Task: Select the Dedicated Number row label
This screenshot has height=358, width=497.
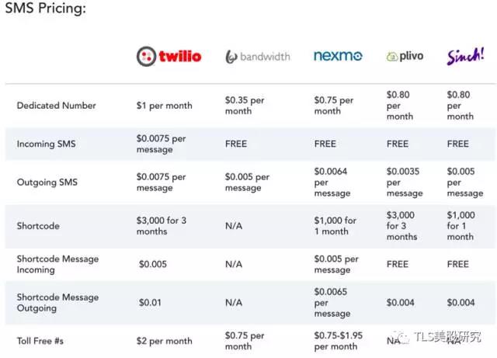Action: tap(57, 106)
